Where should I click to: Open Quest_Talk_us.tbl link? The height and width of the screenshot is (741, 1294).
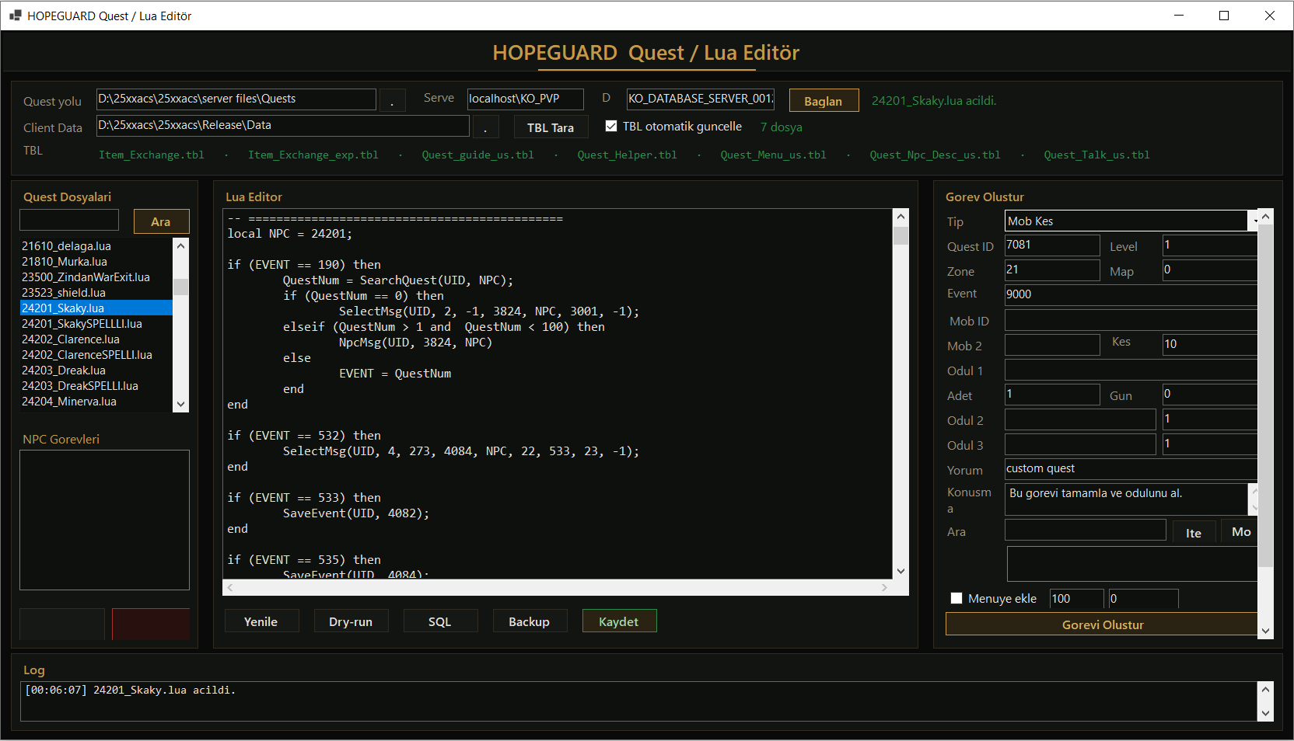[1097, 155]
